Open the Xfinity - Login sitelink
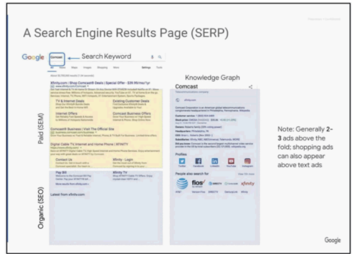This screenshot has width=355, height=254. coord(123,160)
